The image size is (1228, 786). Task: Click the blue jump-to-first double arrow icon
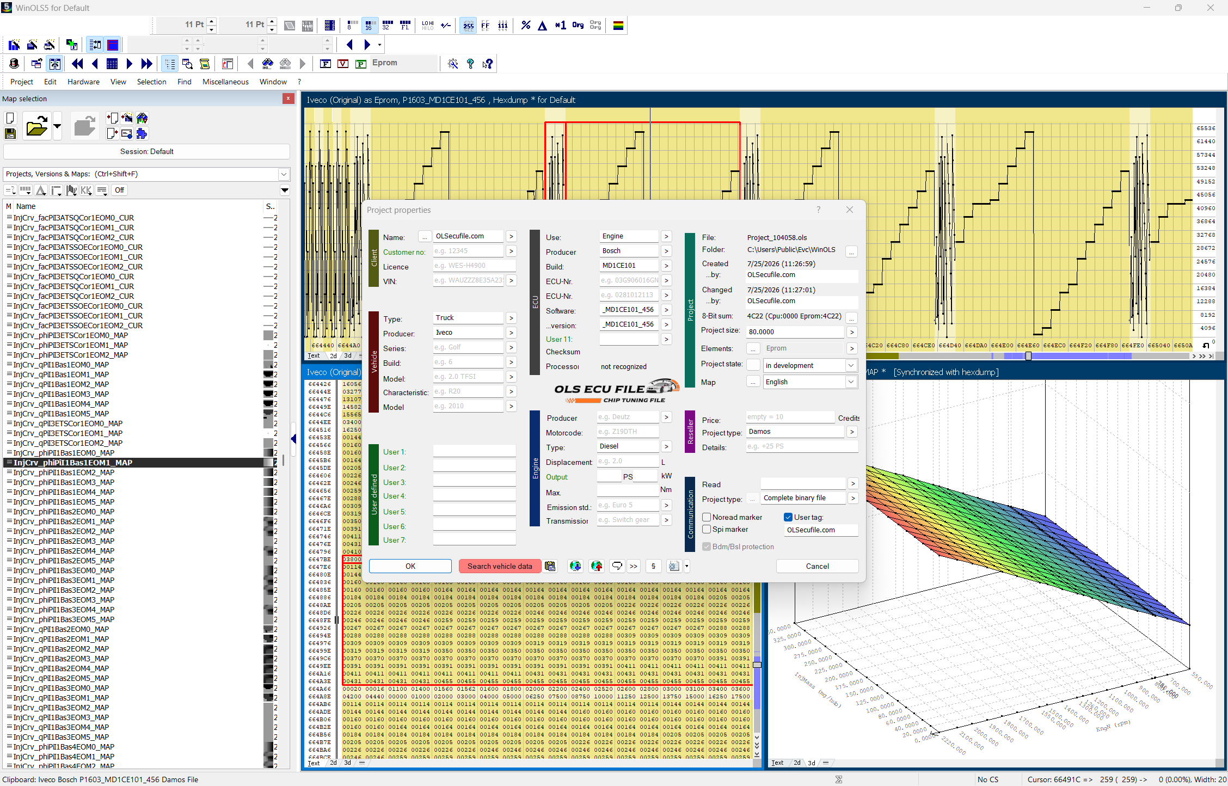(77, 64)
